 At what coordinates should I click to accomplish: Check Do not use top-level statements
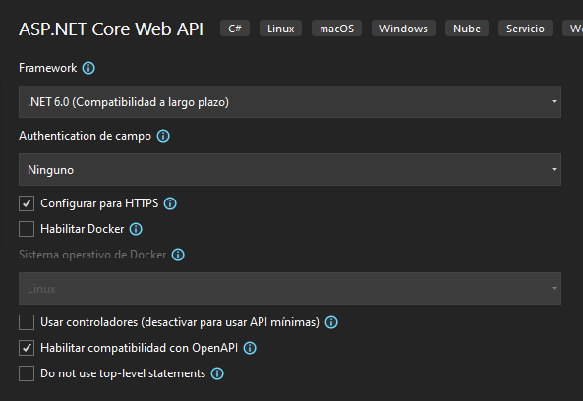pos(27,373)
